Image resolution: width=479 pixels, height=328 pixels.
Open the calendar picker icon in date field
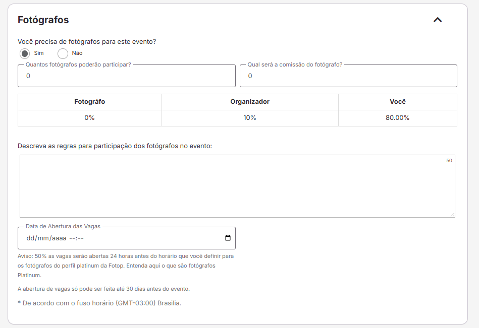tap(228, 238)
